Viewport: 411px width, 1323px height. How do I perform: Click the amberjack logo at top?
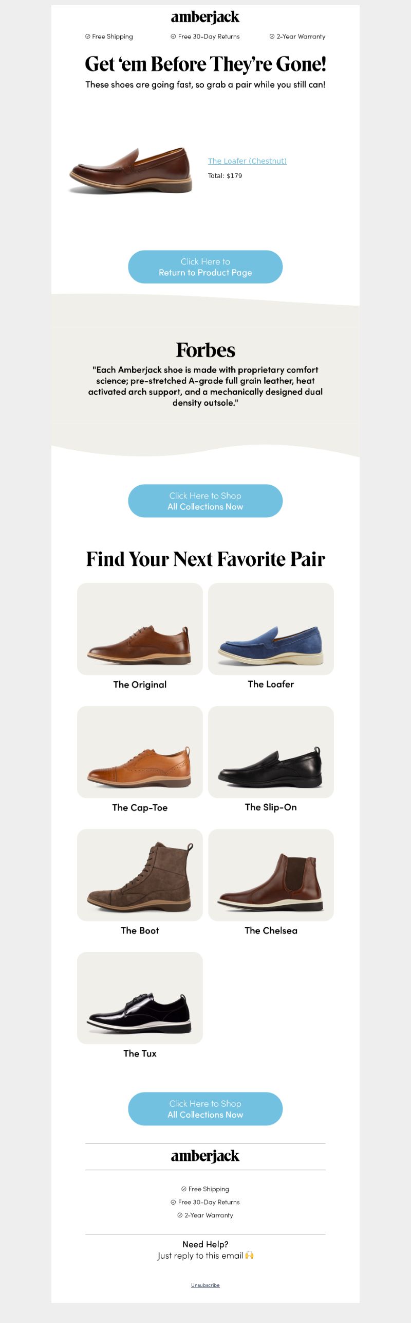[205, 17]
